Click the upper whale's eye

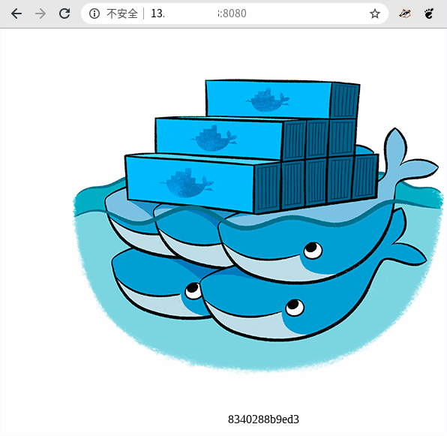pos(313,250)
